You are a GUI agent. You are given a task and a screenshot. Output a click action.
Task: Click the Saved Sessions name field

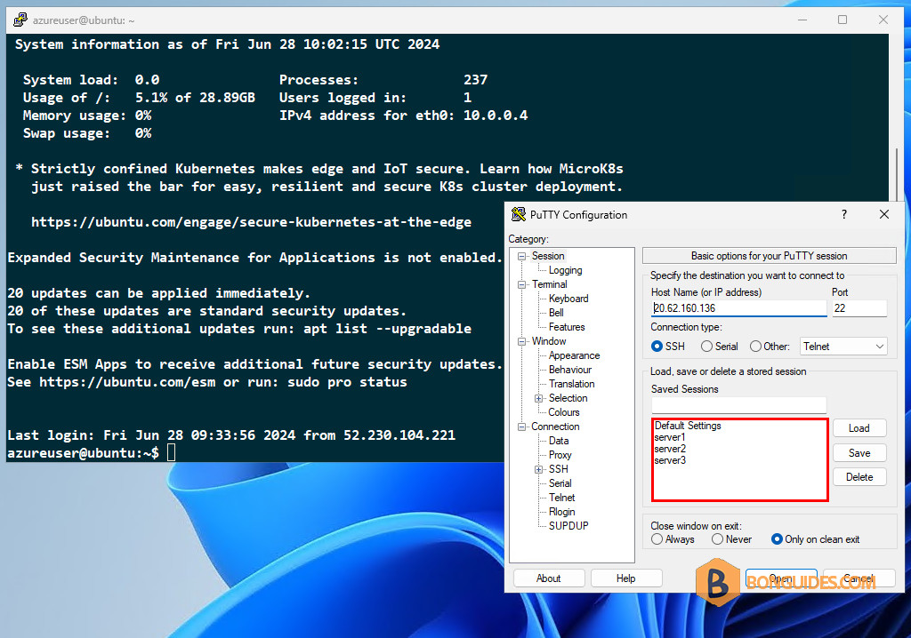point(738,405)
